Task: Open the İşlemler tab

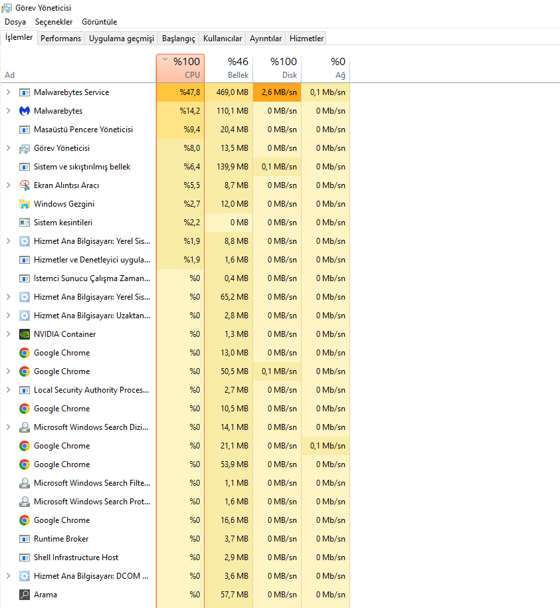Action: [19, 38]
